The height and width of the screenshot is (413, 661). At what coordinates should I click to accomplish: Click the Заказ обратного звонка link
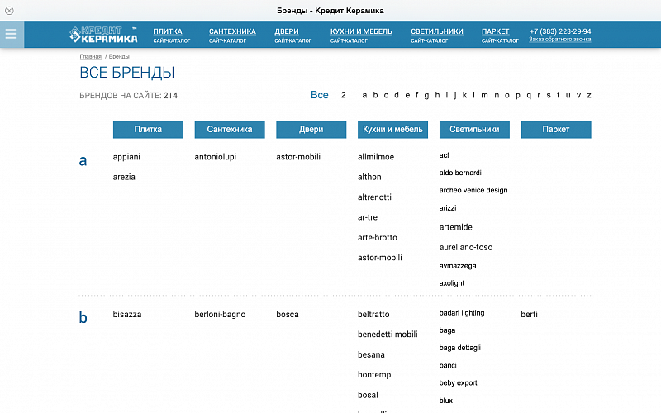pos(560,39)
